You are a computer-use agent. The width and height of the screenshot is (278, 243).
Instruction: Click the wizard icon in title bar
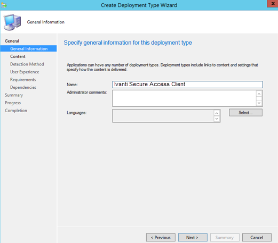4,5
